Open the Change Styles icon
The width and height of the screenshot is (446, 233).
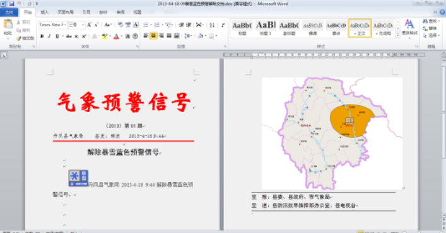[409, 27]
